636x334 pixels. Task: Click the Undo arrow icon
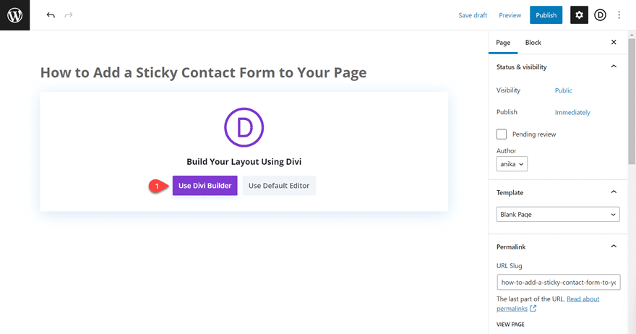click(x=51, y=15)
